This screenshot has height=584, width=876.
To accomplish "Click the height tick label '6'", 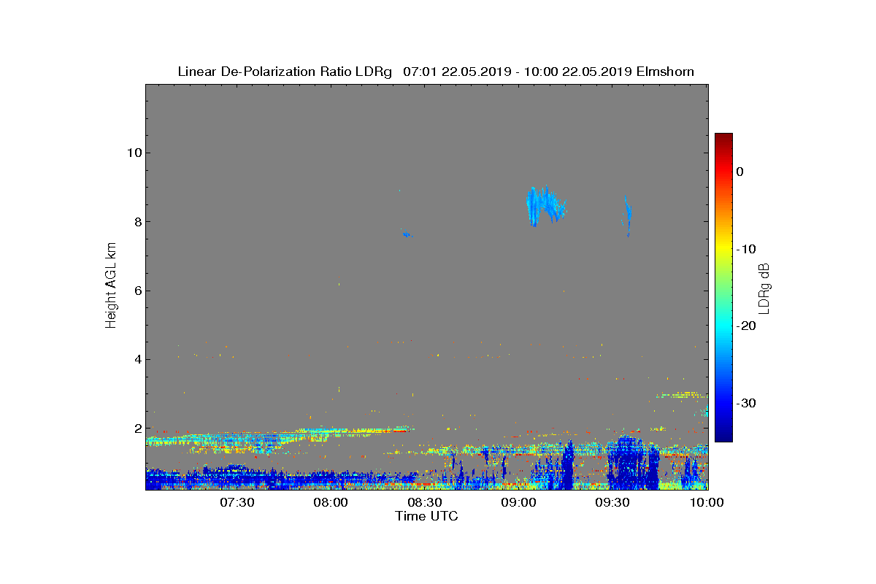I will (x=137, y=291).
